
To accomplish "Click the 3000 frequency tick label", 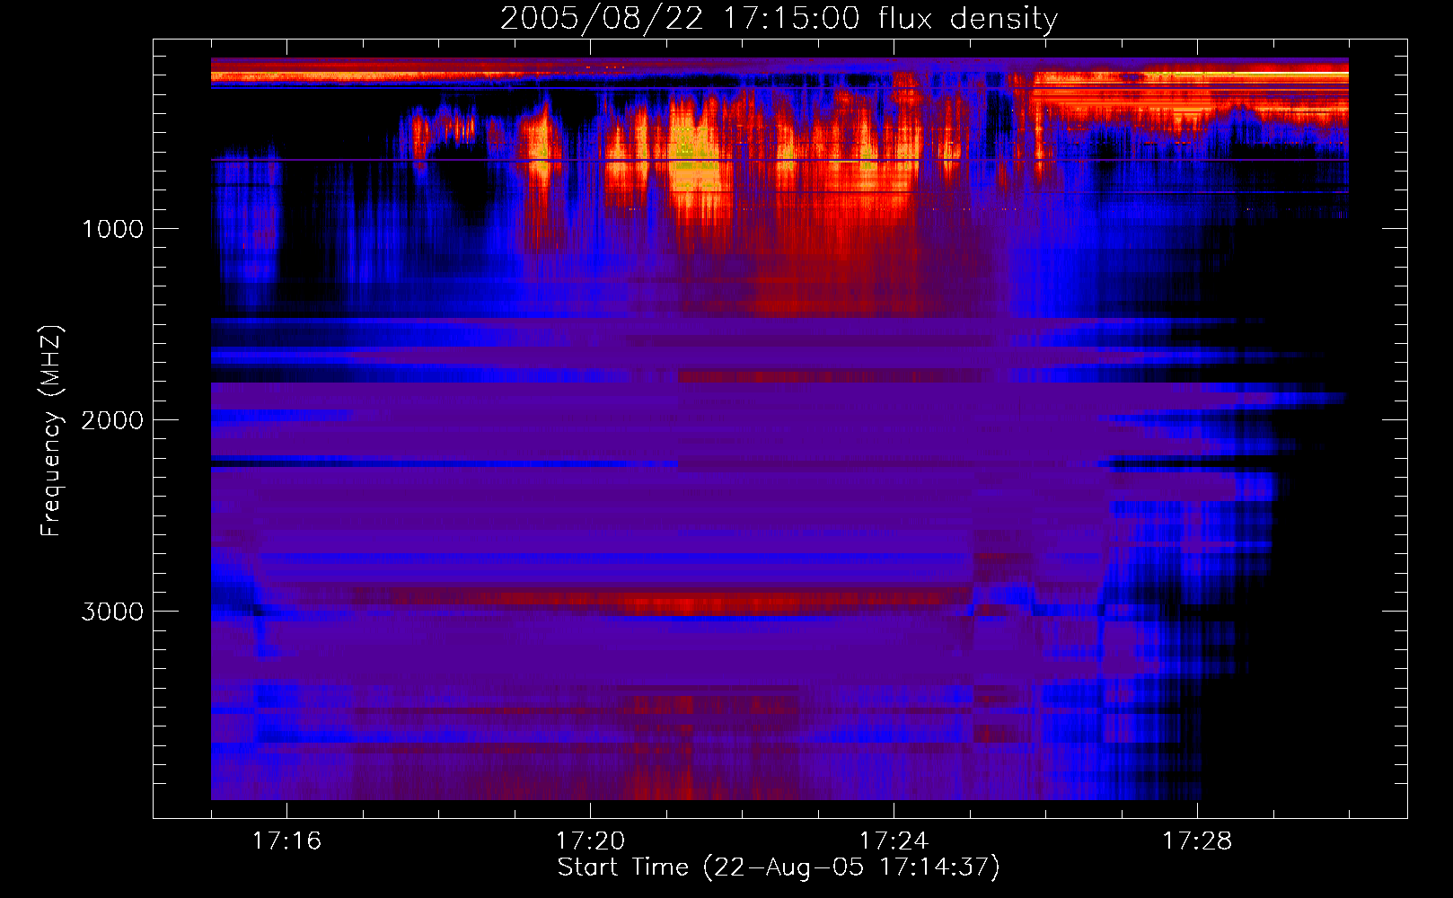I will 112,612.
